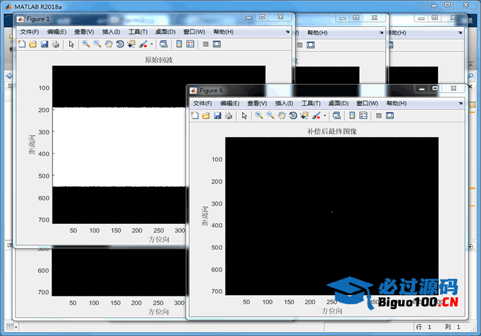Click Hide Plot Tools icon in Figure 1

click(206, 44)
